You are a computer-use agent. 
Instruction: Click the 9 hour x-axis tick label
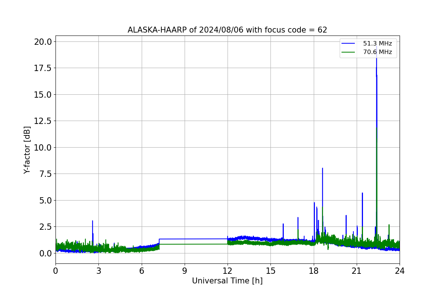coord(185,271)
